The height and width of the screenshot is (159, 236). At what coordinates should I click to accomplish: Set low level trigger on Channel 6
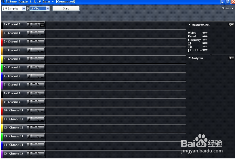[43, 76]
